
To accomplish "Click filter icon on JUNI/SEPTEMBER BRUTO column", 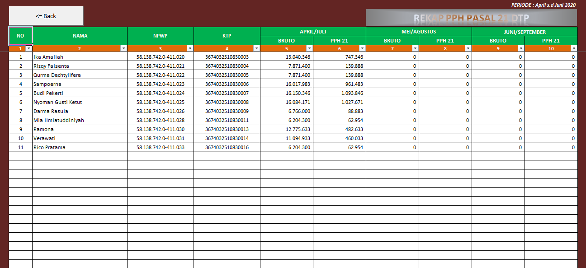I will click(520, 48).
